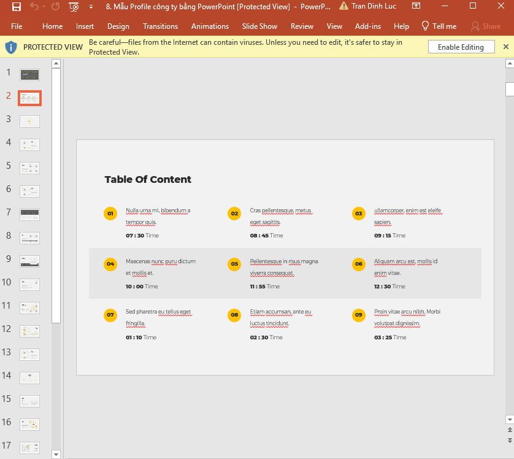514x459 pixels.
Task: Open the File menu
Action: (x=17, y=26)
